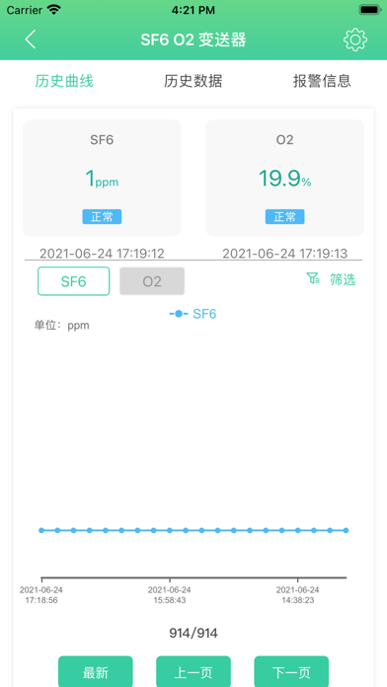Tap the battery status icon
This screenshot has height=687, width=387.
(x=370, y=9)
